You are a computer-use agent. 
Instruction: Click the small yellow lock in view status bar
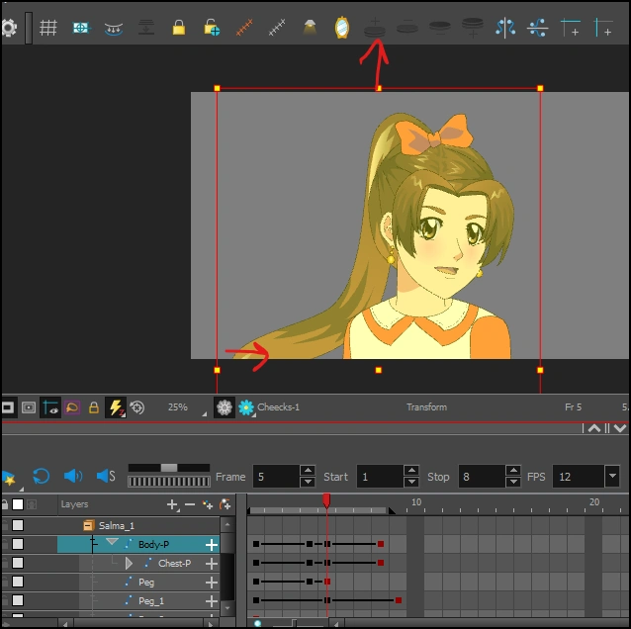point(94,407)
